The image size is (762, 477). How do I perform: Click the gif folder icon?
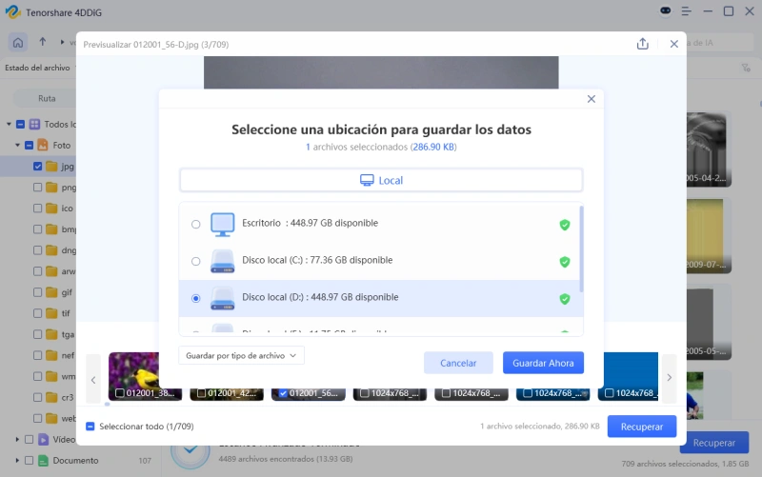point(51,292)
